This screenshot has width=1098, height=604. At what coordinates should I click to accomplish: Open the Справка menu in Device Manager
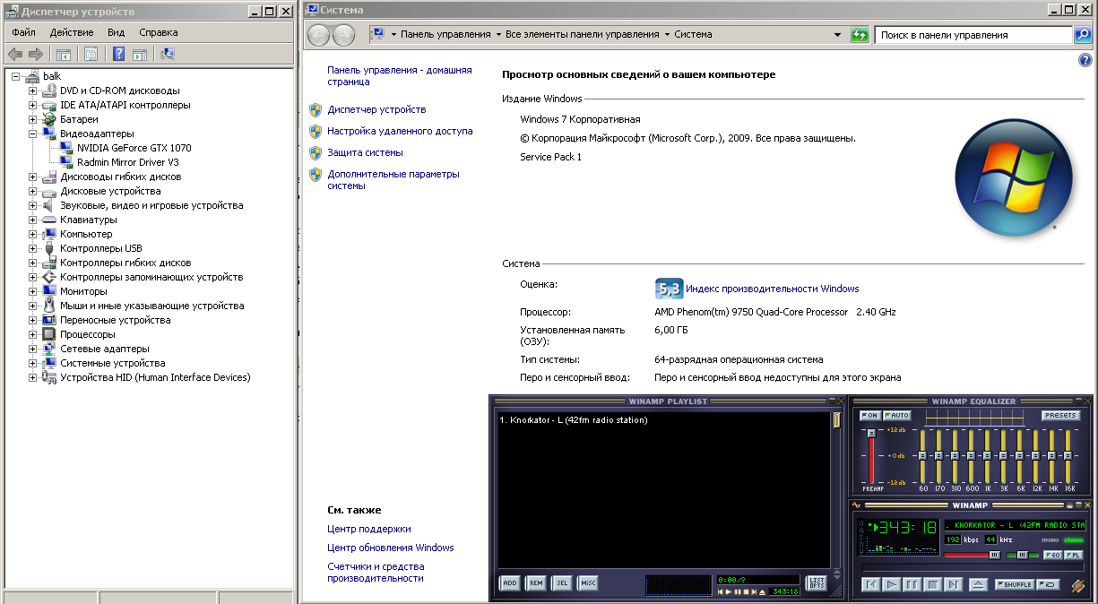(159, 31)
